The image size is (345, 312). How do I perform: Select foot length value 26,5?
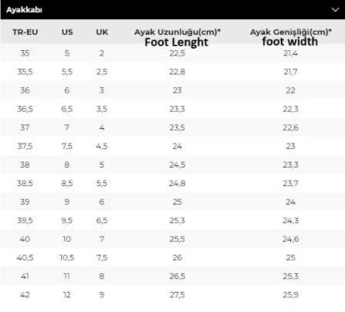click(x=178, y=276)
